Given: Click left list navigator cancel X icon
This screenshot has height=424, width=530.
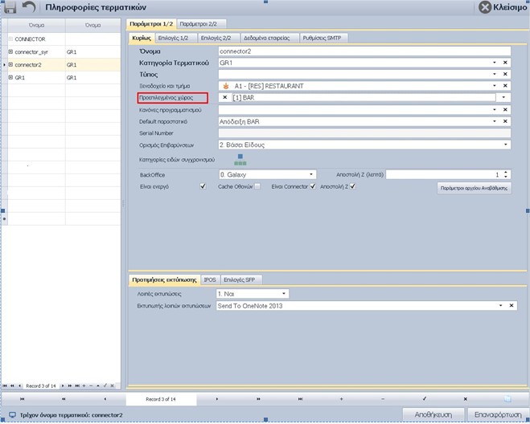Looking at the screenshot, I should [x=113, y=385].
